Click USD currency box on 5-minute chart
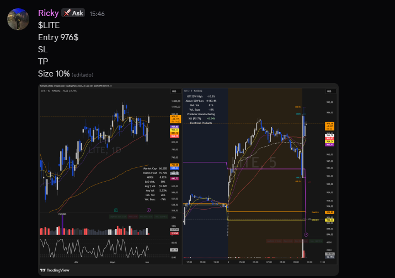The width and height of the screenshot is (395, 278). pyautogui.click(x=330, y=91)
